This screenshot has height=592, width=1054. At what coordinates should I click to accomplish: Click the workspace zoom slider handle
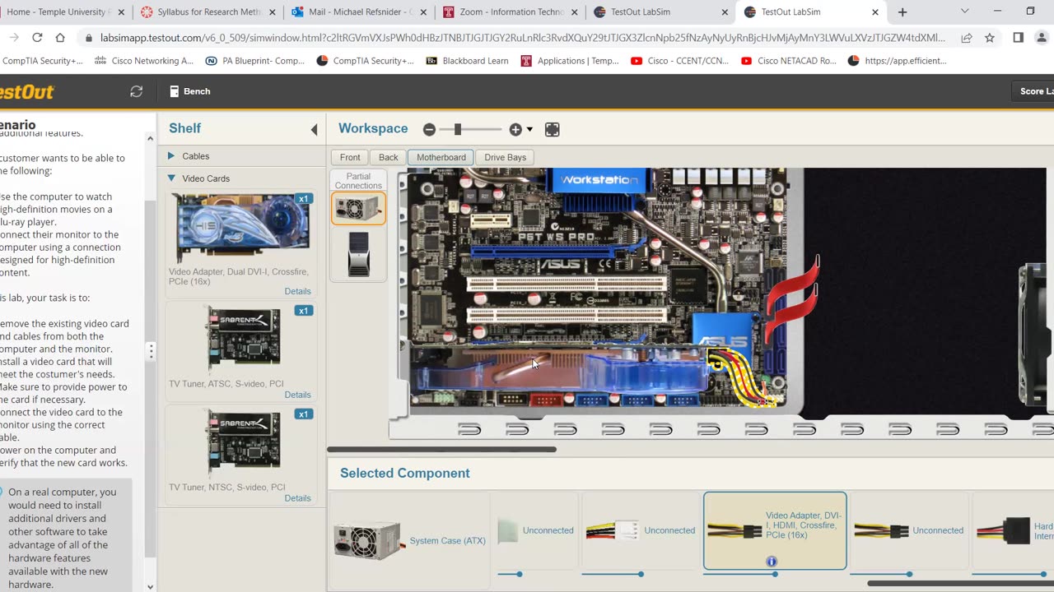(x=458, y=129)
